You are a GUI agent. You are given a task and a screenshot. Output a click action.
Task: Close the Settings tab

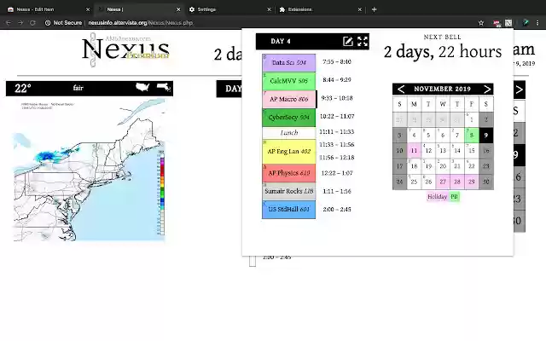point(269,9)
